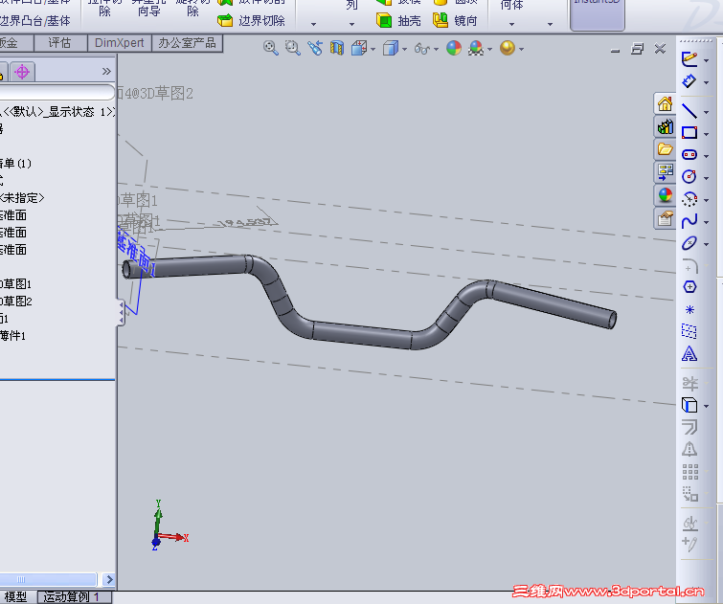The width and height of the screenshot is (723, 604).
Task: Switch to the DimXpert tab
Action: 120,43
